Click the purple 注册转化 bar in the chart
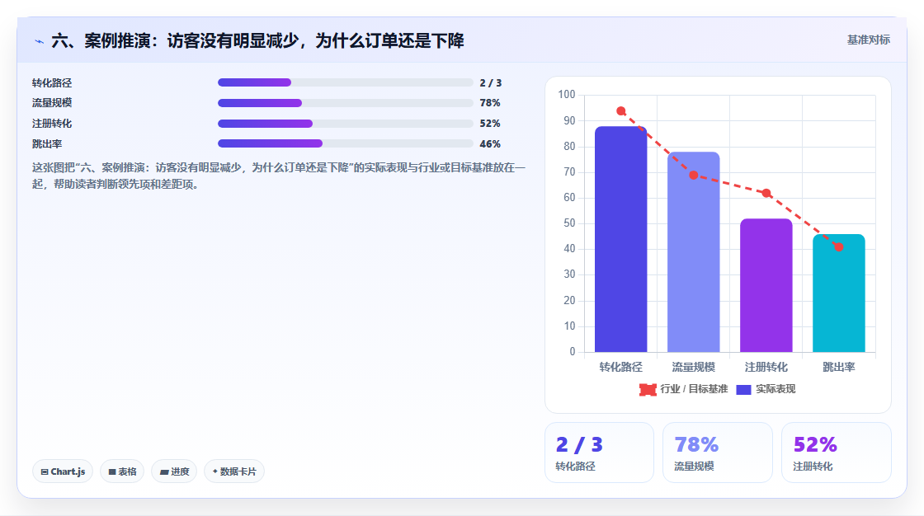Screen dimensions: 924x516 766,286
